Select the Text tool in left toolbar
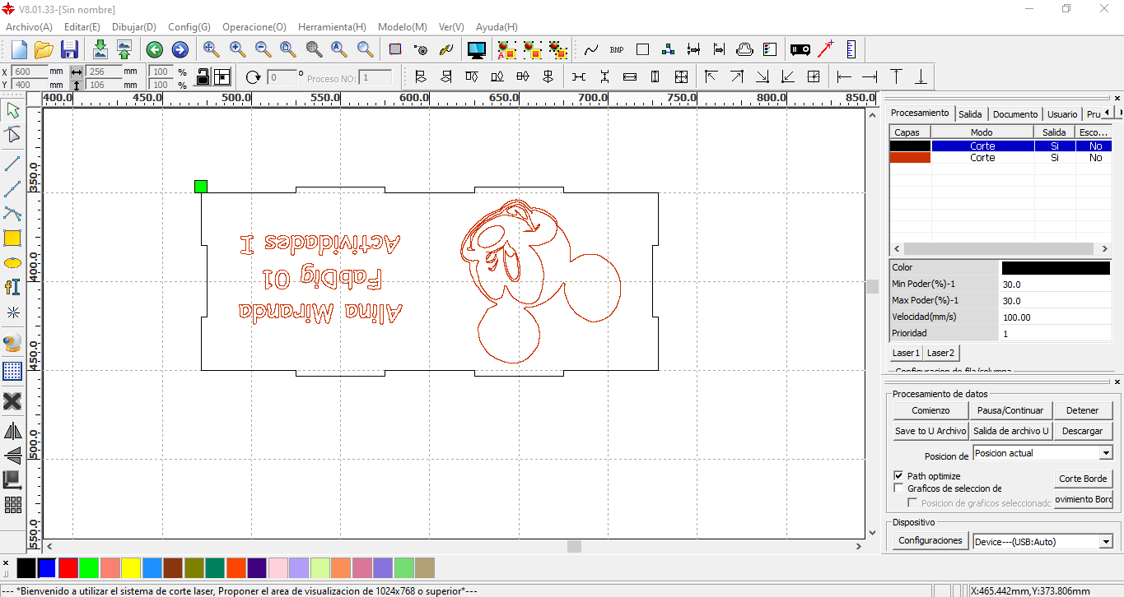The width and height of the screenshot is (1124, 597). tap(12, 288)
